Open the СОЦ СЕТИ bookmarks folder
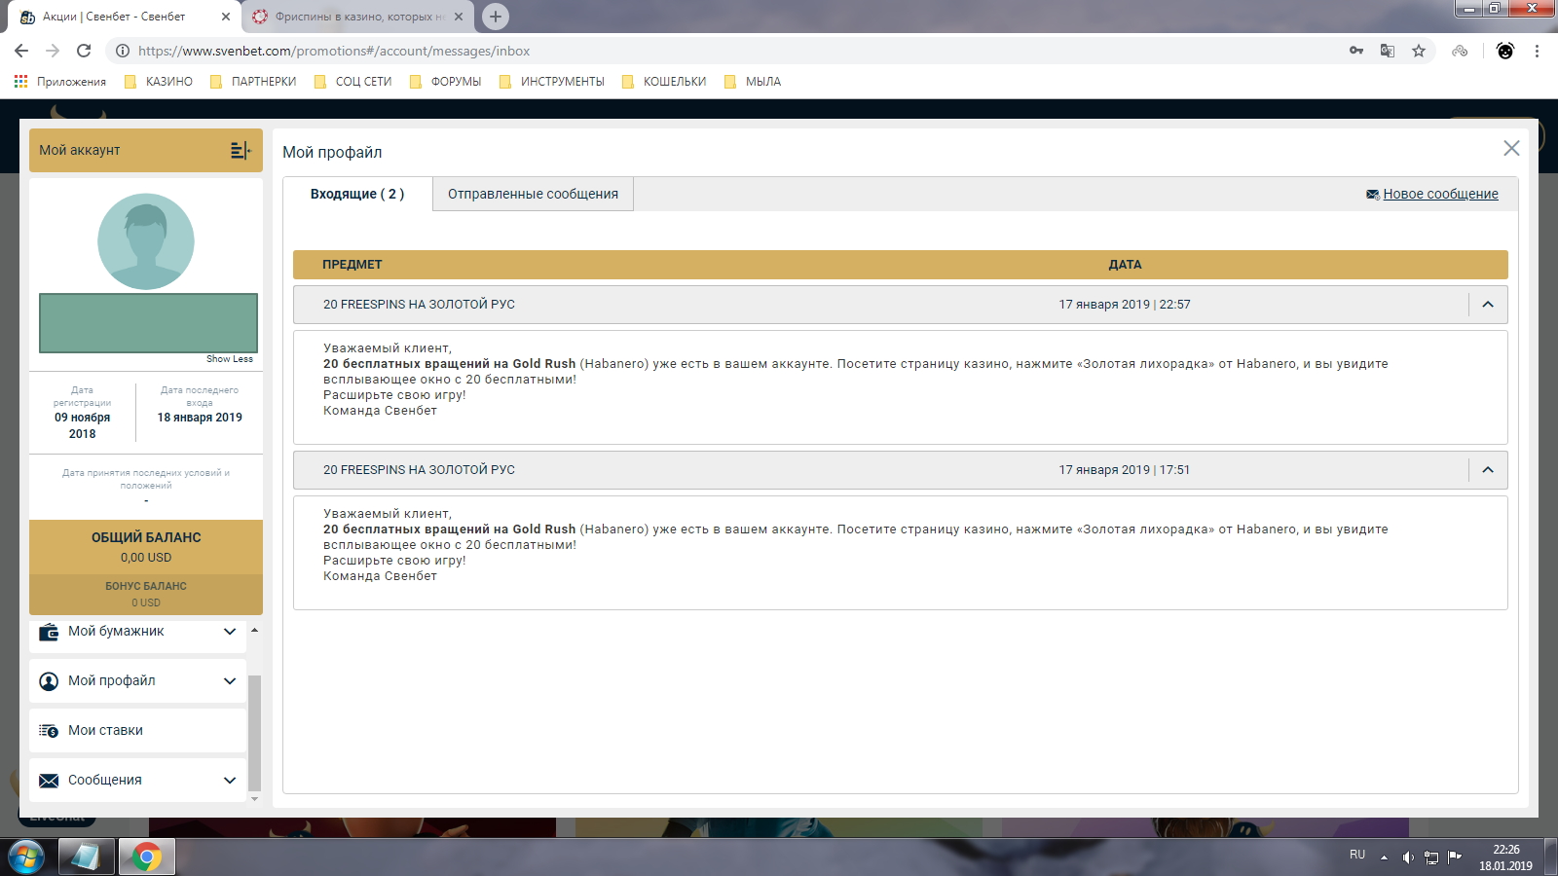This screenshot has width=1558, height=876. coord(353,82)
